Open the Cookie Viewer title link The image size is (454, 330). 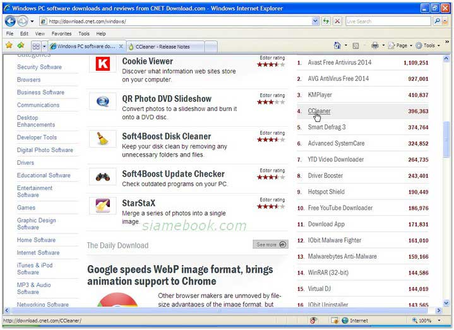tap(147, 61)
